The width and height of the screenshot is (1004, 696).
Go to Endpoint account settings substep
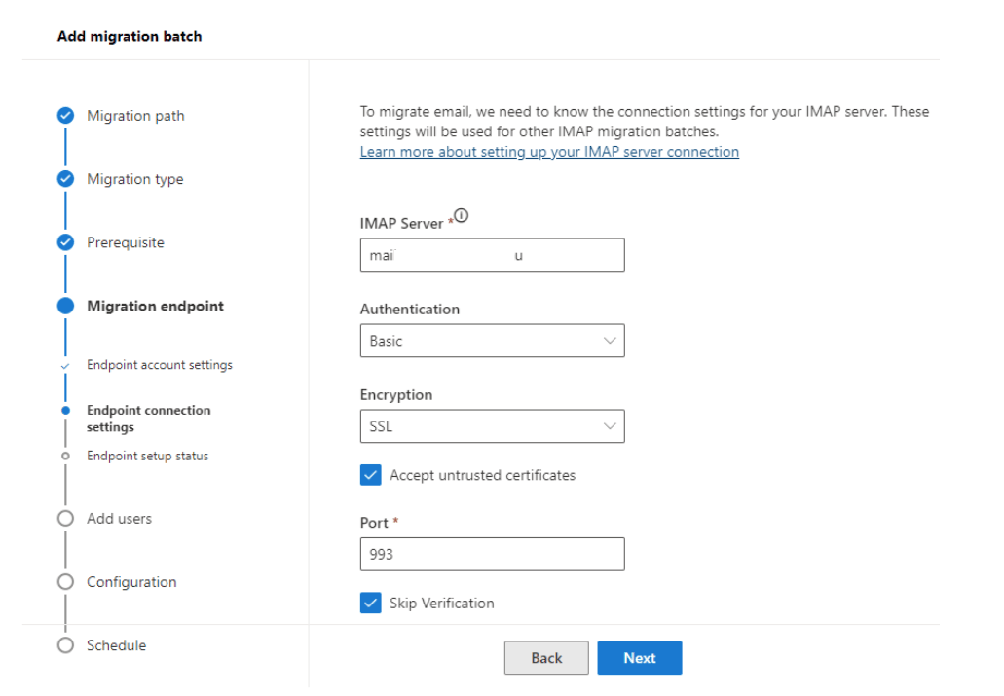tap(160, 365)
